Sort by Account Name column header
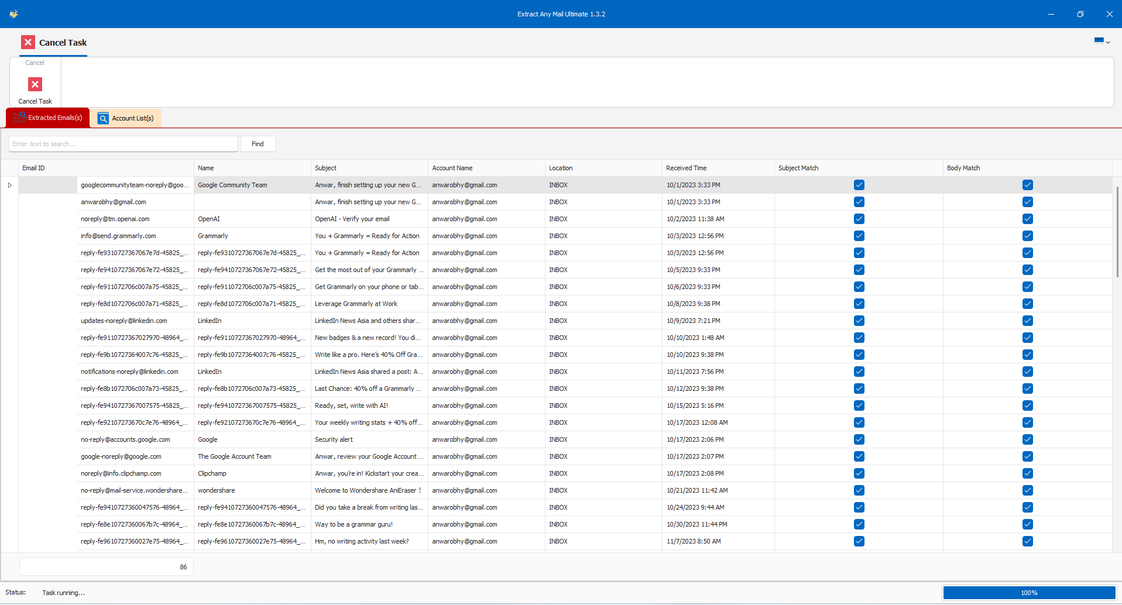 pyautogui.click(x=486, y=168)
